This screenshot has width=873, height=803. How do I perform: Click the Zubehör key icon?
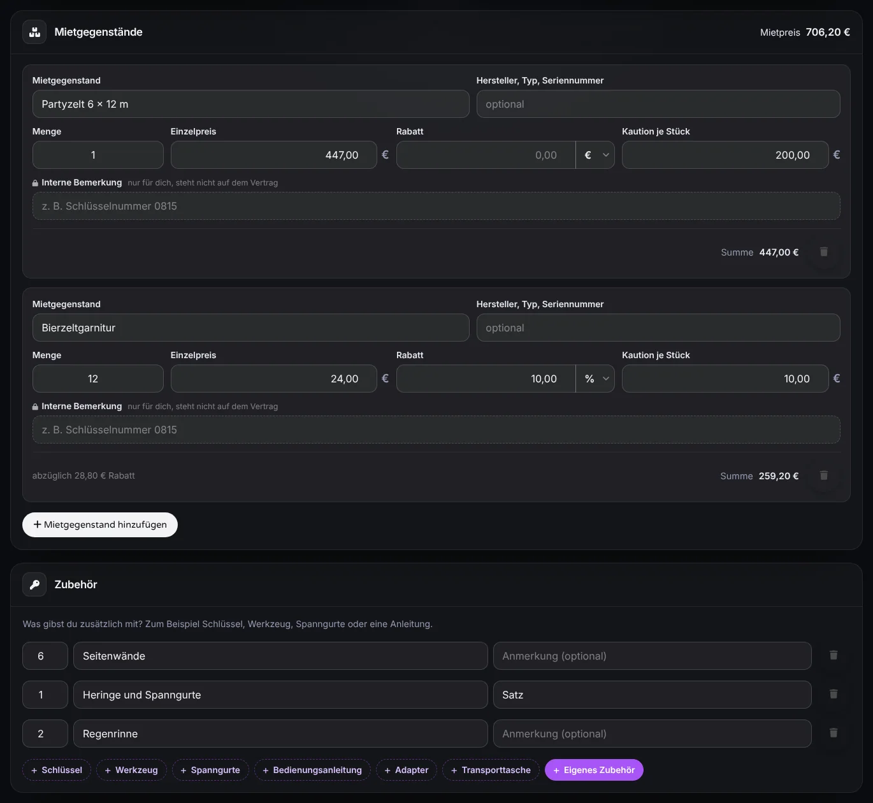[34, 584]
